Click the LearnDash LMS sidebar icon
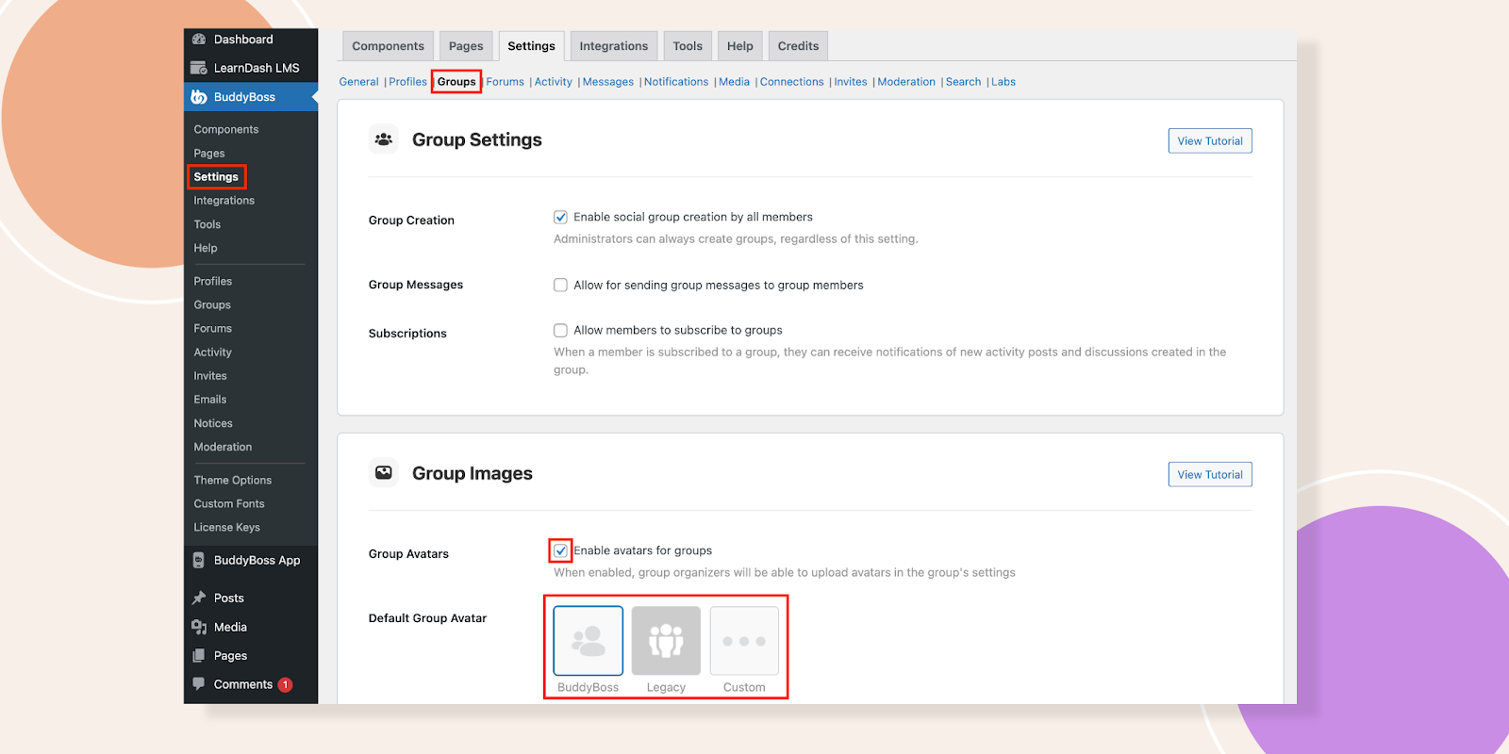Viewport: 1509px width, 754px height. 199,68
